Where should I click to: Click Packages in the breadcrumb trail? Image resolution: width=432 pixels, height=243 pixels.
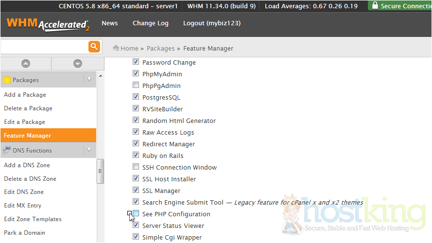pos(160,49)
